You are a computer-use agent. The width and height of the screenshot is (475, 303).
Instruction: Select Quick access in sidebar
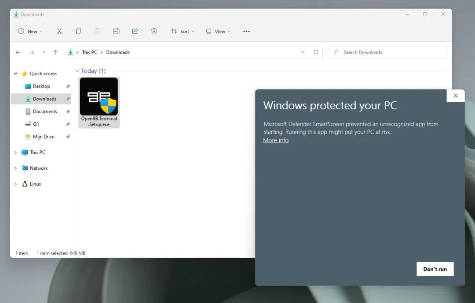click(43, 73)
